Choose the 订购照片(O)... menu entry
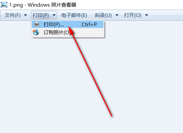183x133 pixels. coord(68,33)
